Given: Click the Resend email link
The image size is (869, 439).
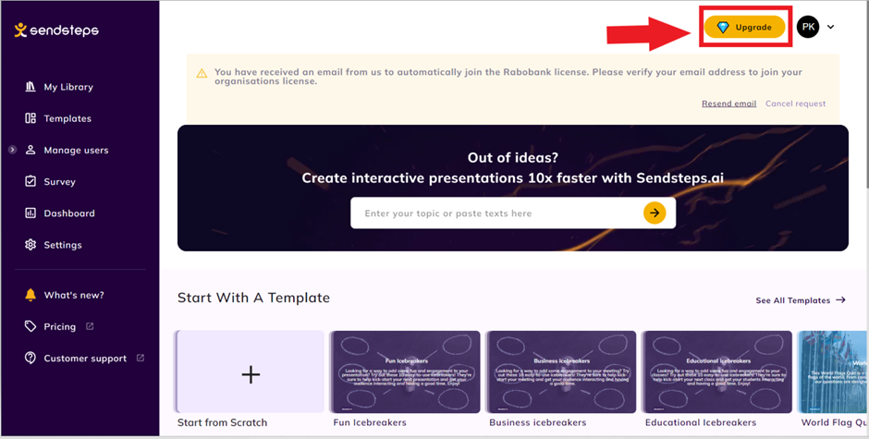Looking at the screenshot, I should coord(728,104).
